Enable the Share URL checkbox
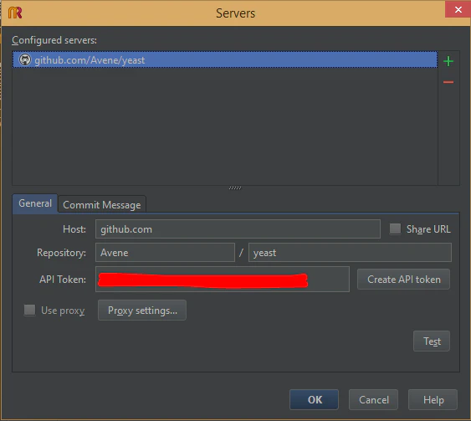471x421 pixels. [395, 229]
